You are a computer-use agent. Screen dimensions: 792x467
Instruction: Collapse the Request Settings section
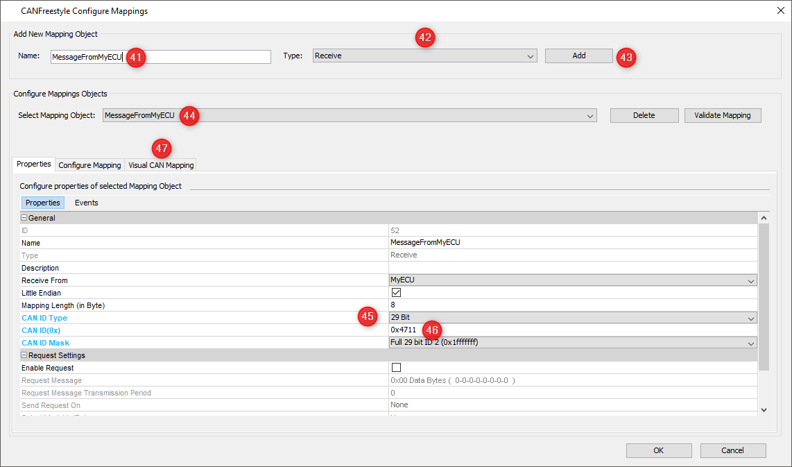coord(24,355)
